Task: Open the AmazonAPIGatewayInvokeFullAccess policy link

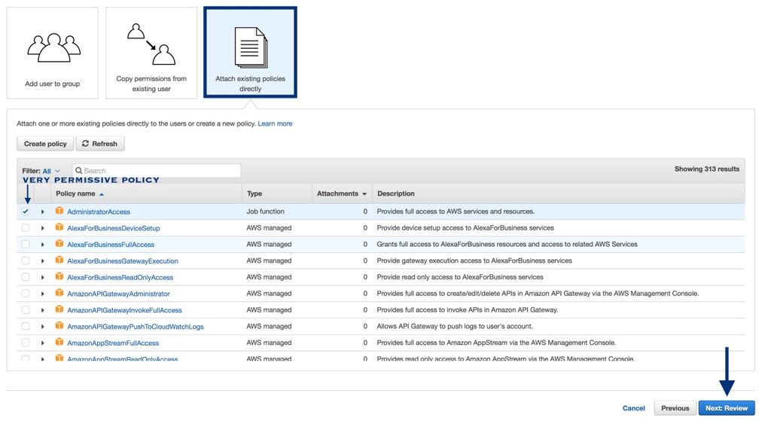Action: tap(124, 310)
